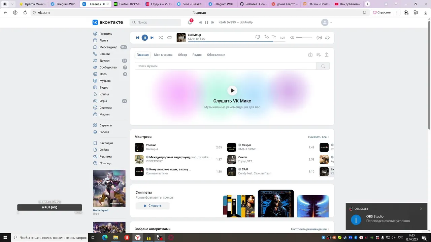This screenshot has width=431, height=242.
Task: Click the add playlist icon
Action: [319, 55]
